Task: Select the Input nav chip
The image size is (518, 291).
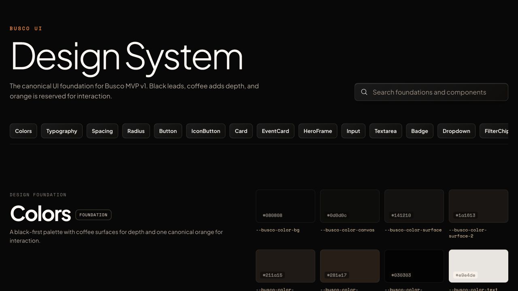Action: [x=353, y=131]
